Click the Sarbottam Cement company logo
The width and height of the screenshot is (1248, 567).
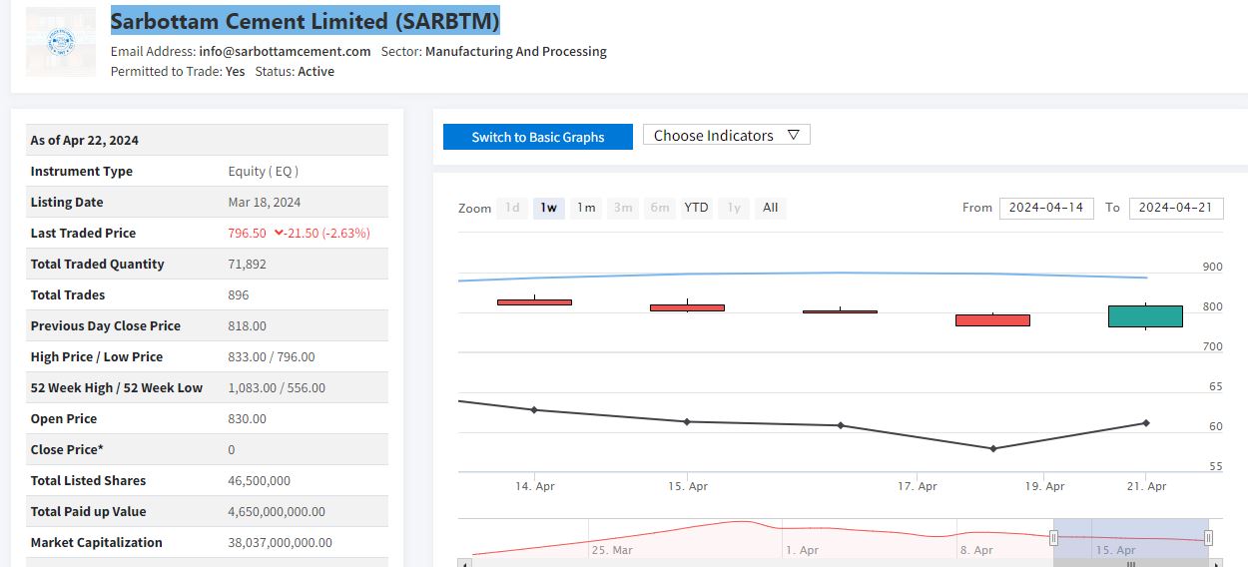(62, 42)
